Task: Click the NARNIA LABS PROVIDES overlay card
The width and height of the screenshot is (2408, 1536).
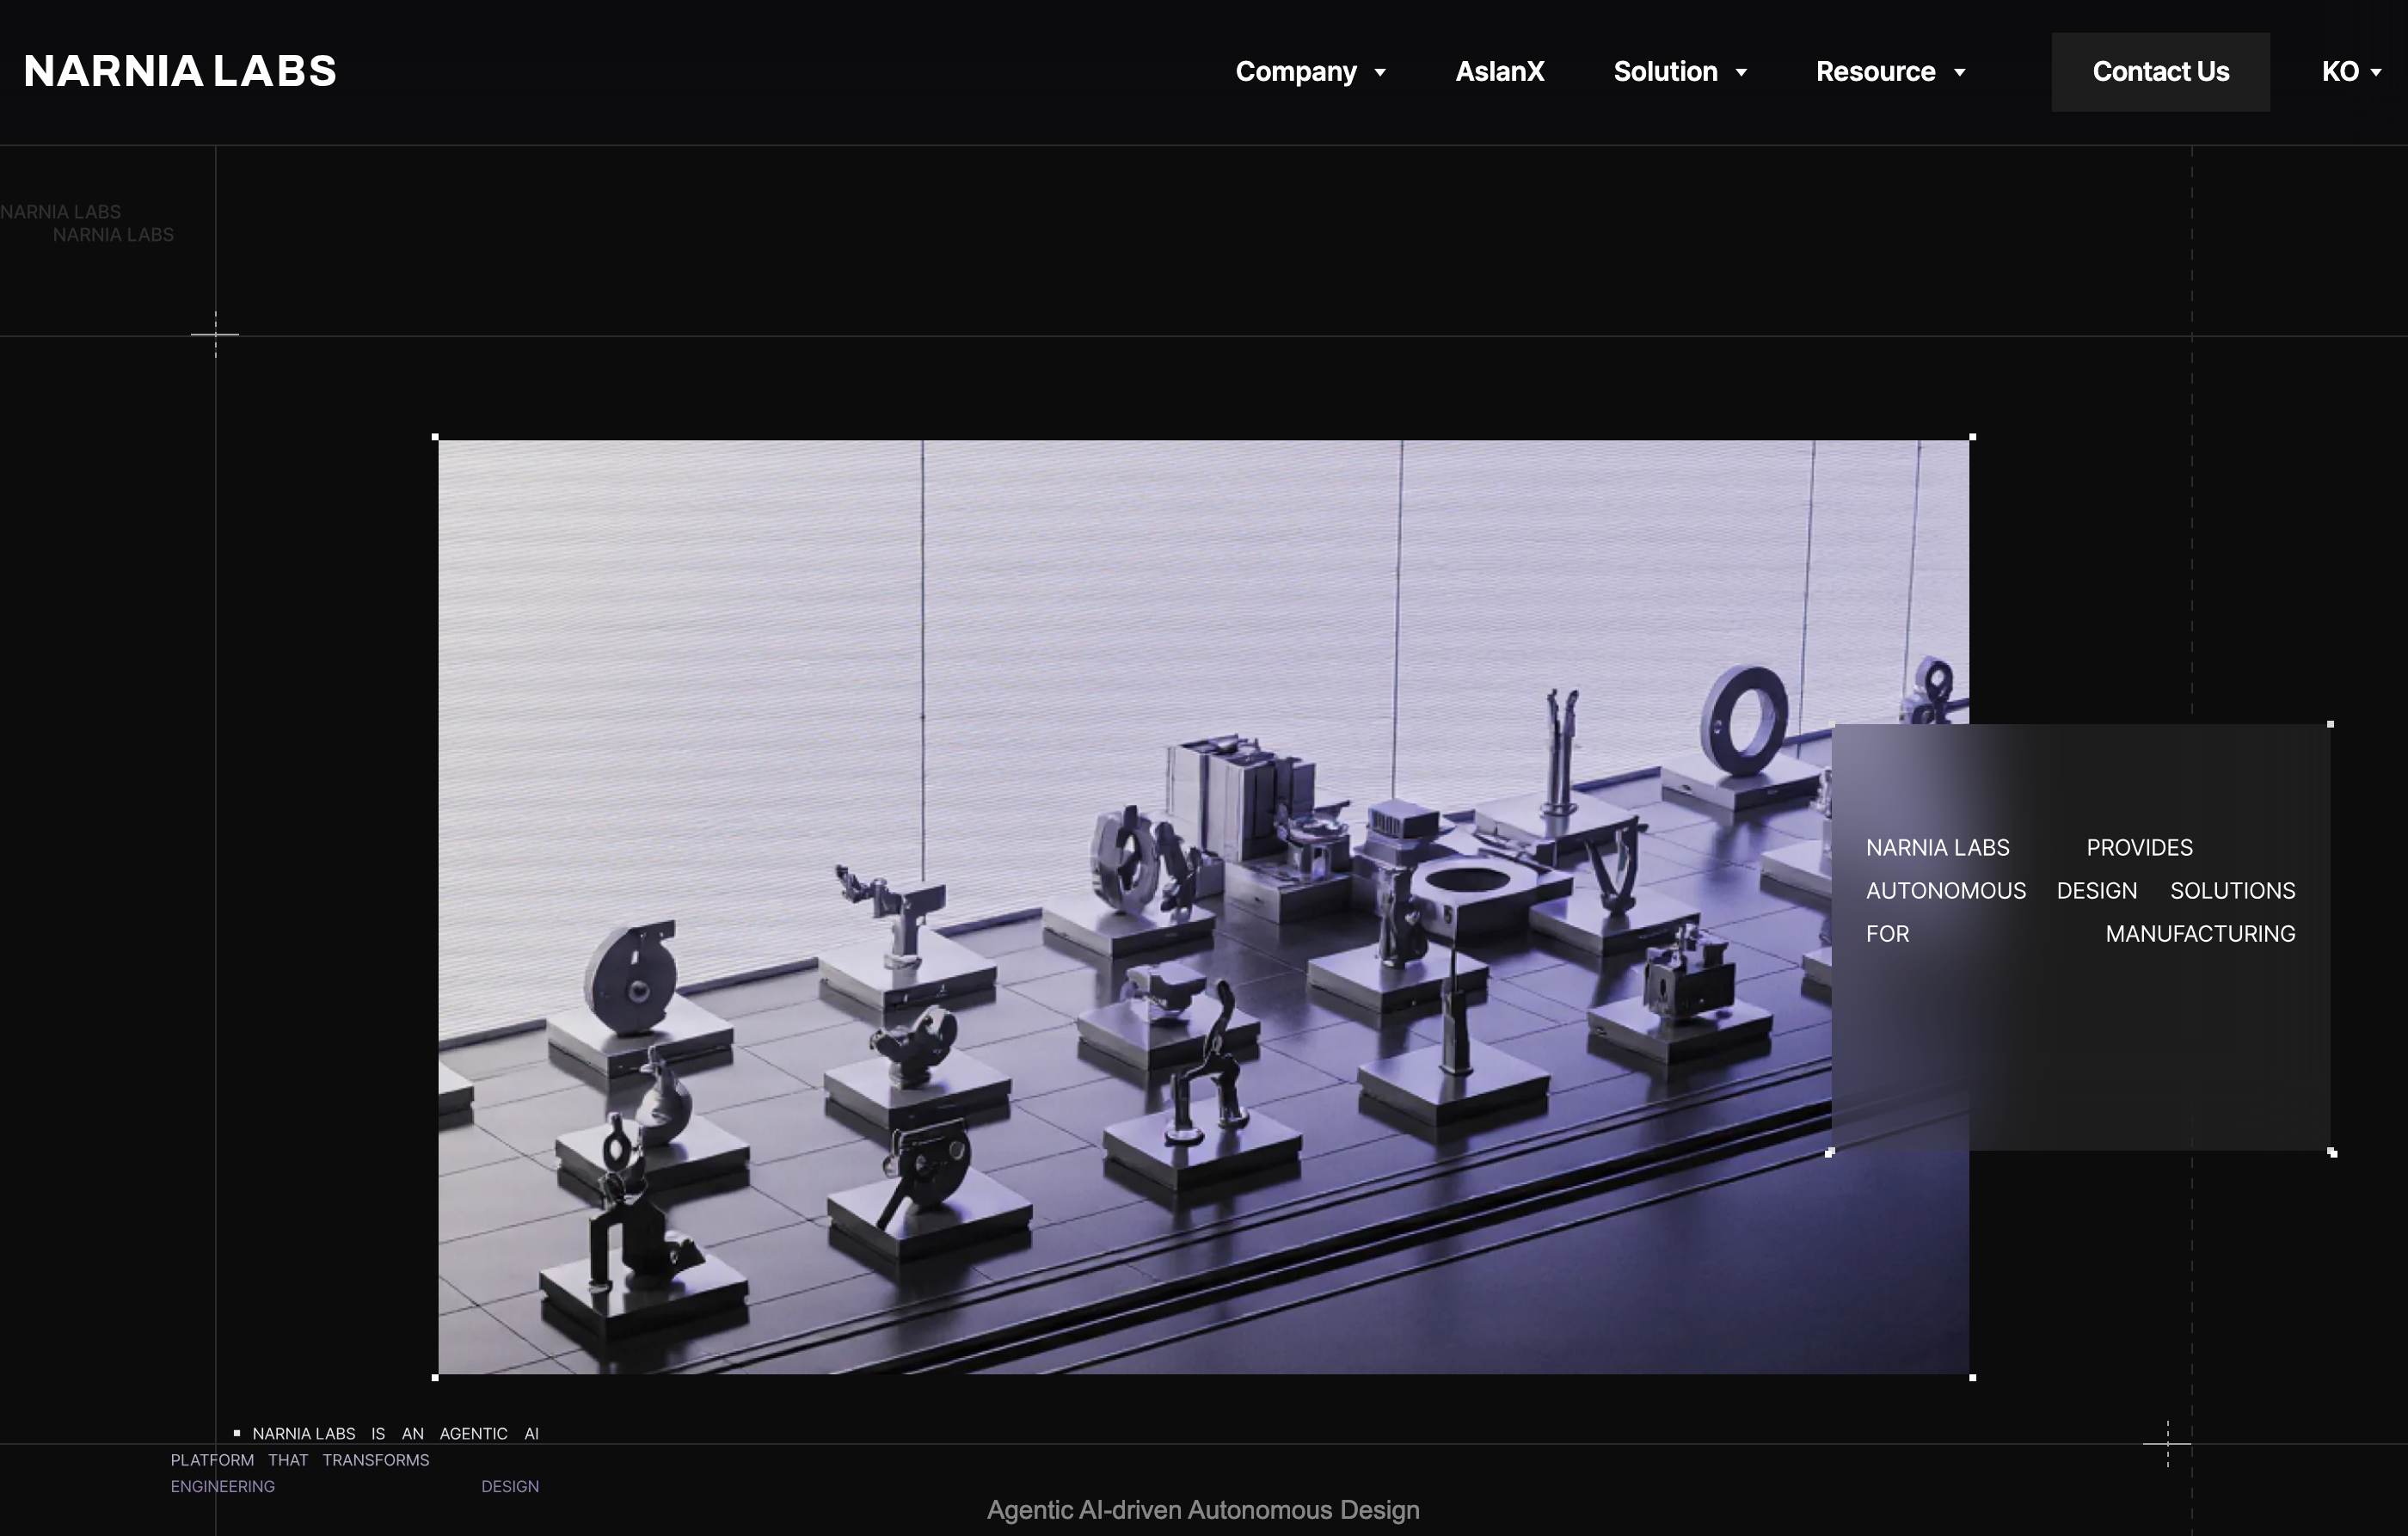Action: tap(2081, 937)
